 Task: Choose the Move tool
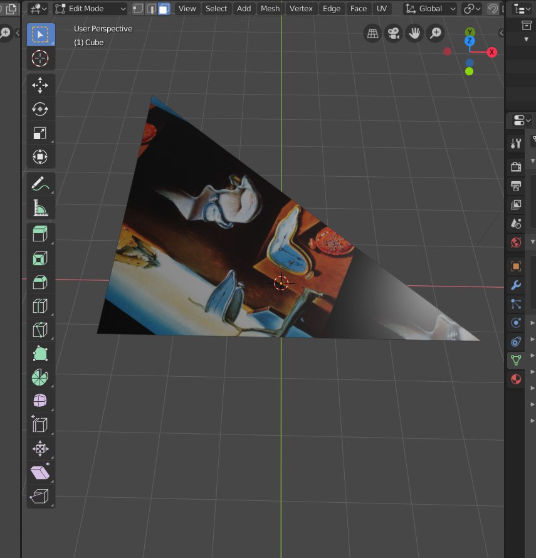[x=41, y=85]
